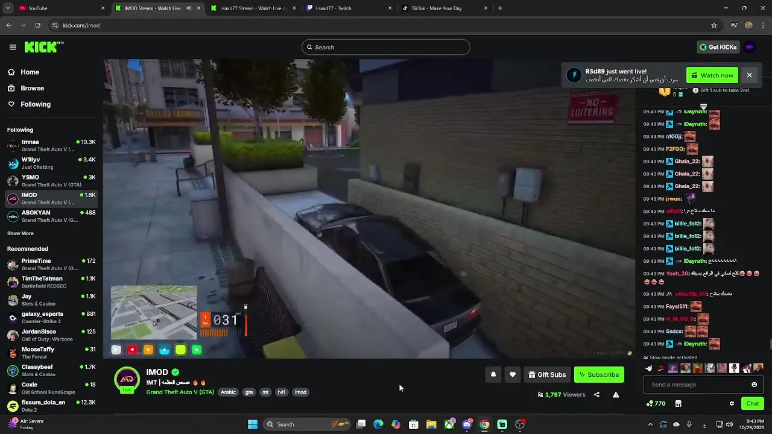Open YSMO channel in sidebar
This screenshot has height=434, width=772.
51,181
